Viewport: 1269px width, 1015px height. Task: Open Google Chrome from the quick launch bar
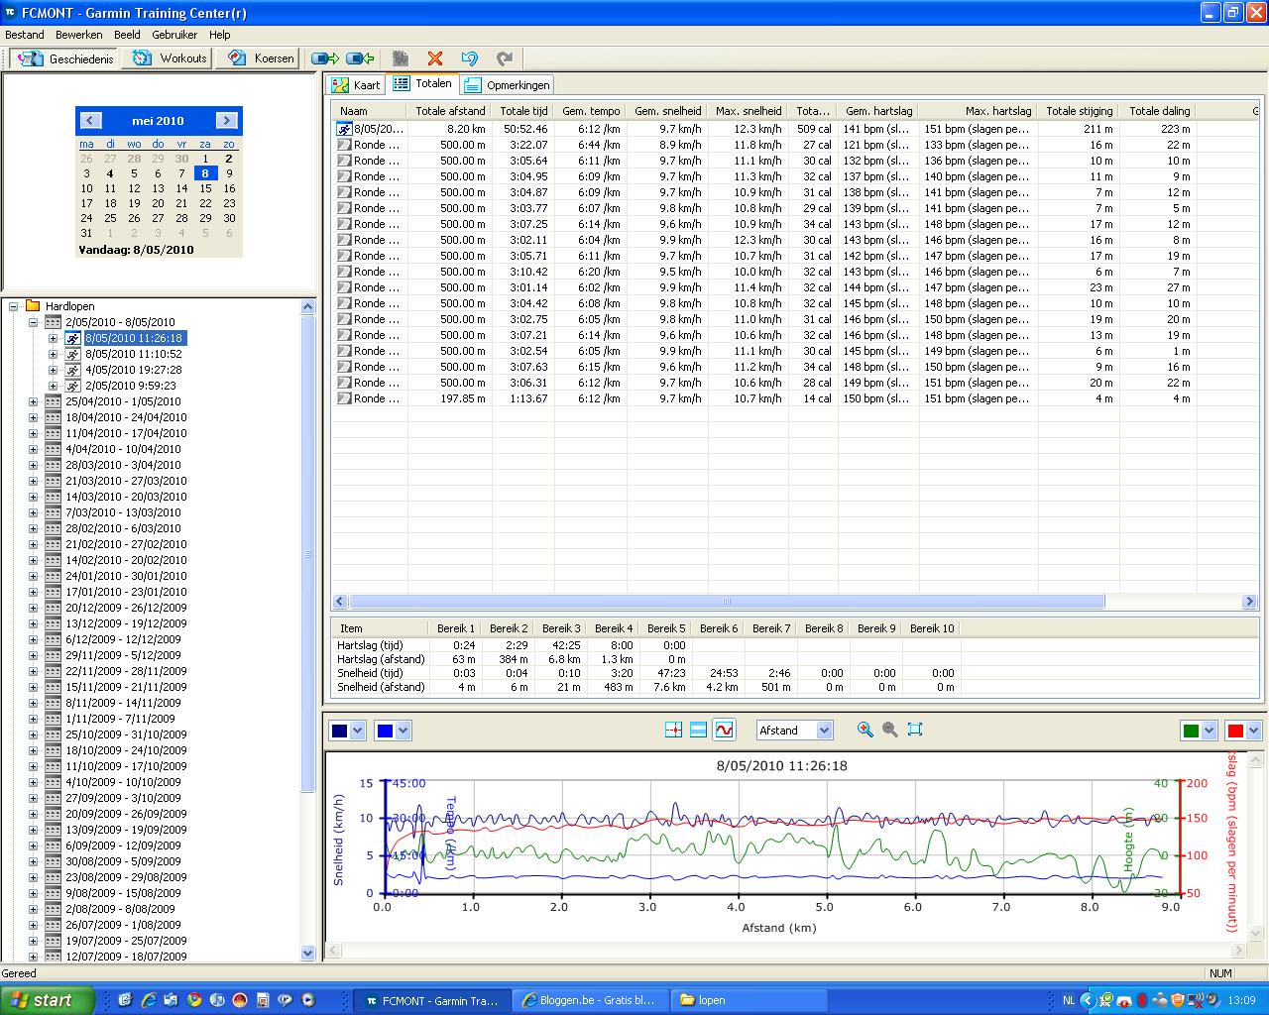pos(193,1000)
